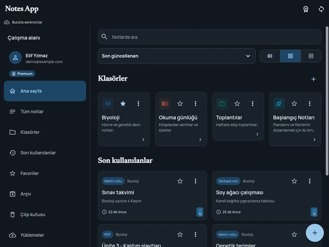Switch to stacked rows view
The height and width of the screenshot is (247, 329).
(x=311, y=56)
